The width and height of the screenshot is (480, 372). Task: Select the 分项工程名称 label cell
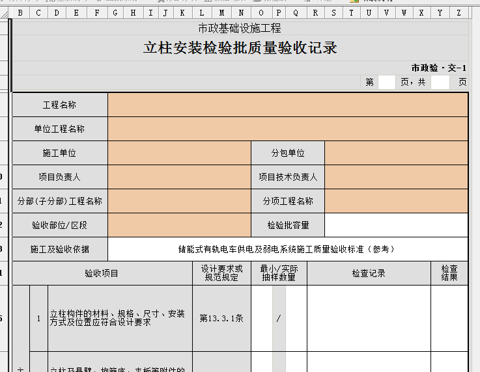pos(288,201)
